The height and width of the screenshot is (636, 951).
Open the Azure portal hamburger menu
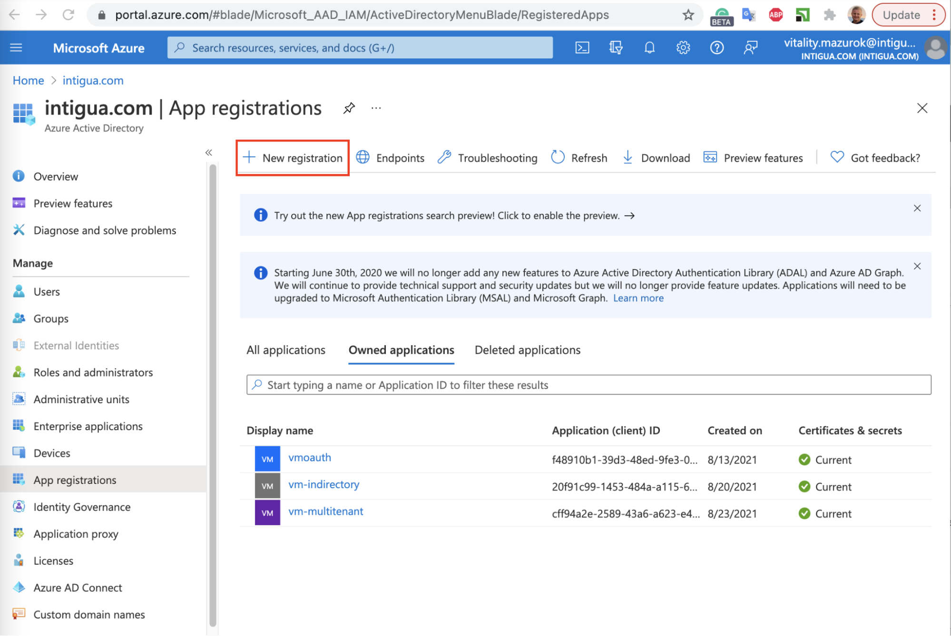[x=16, y=48]
